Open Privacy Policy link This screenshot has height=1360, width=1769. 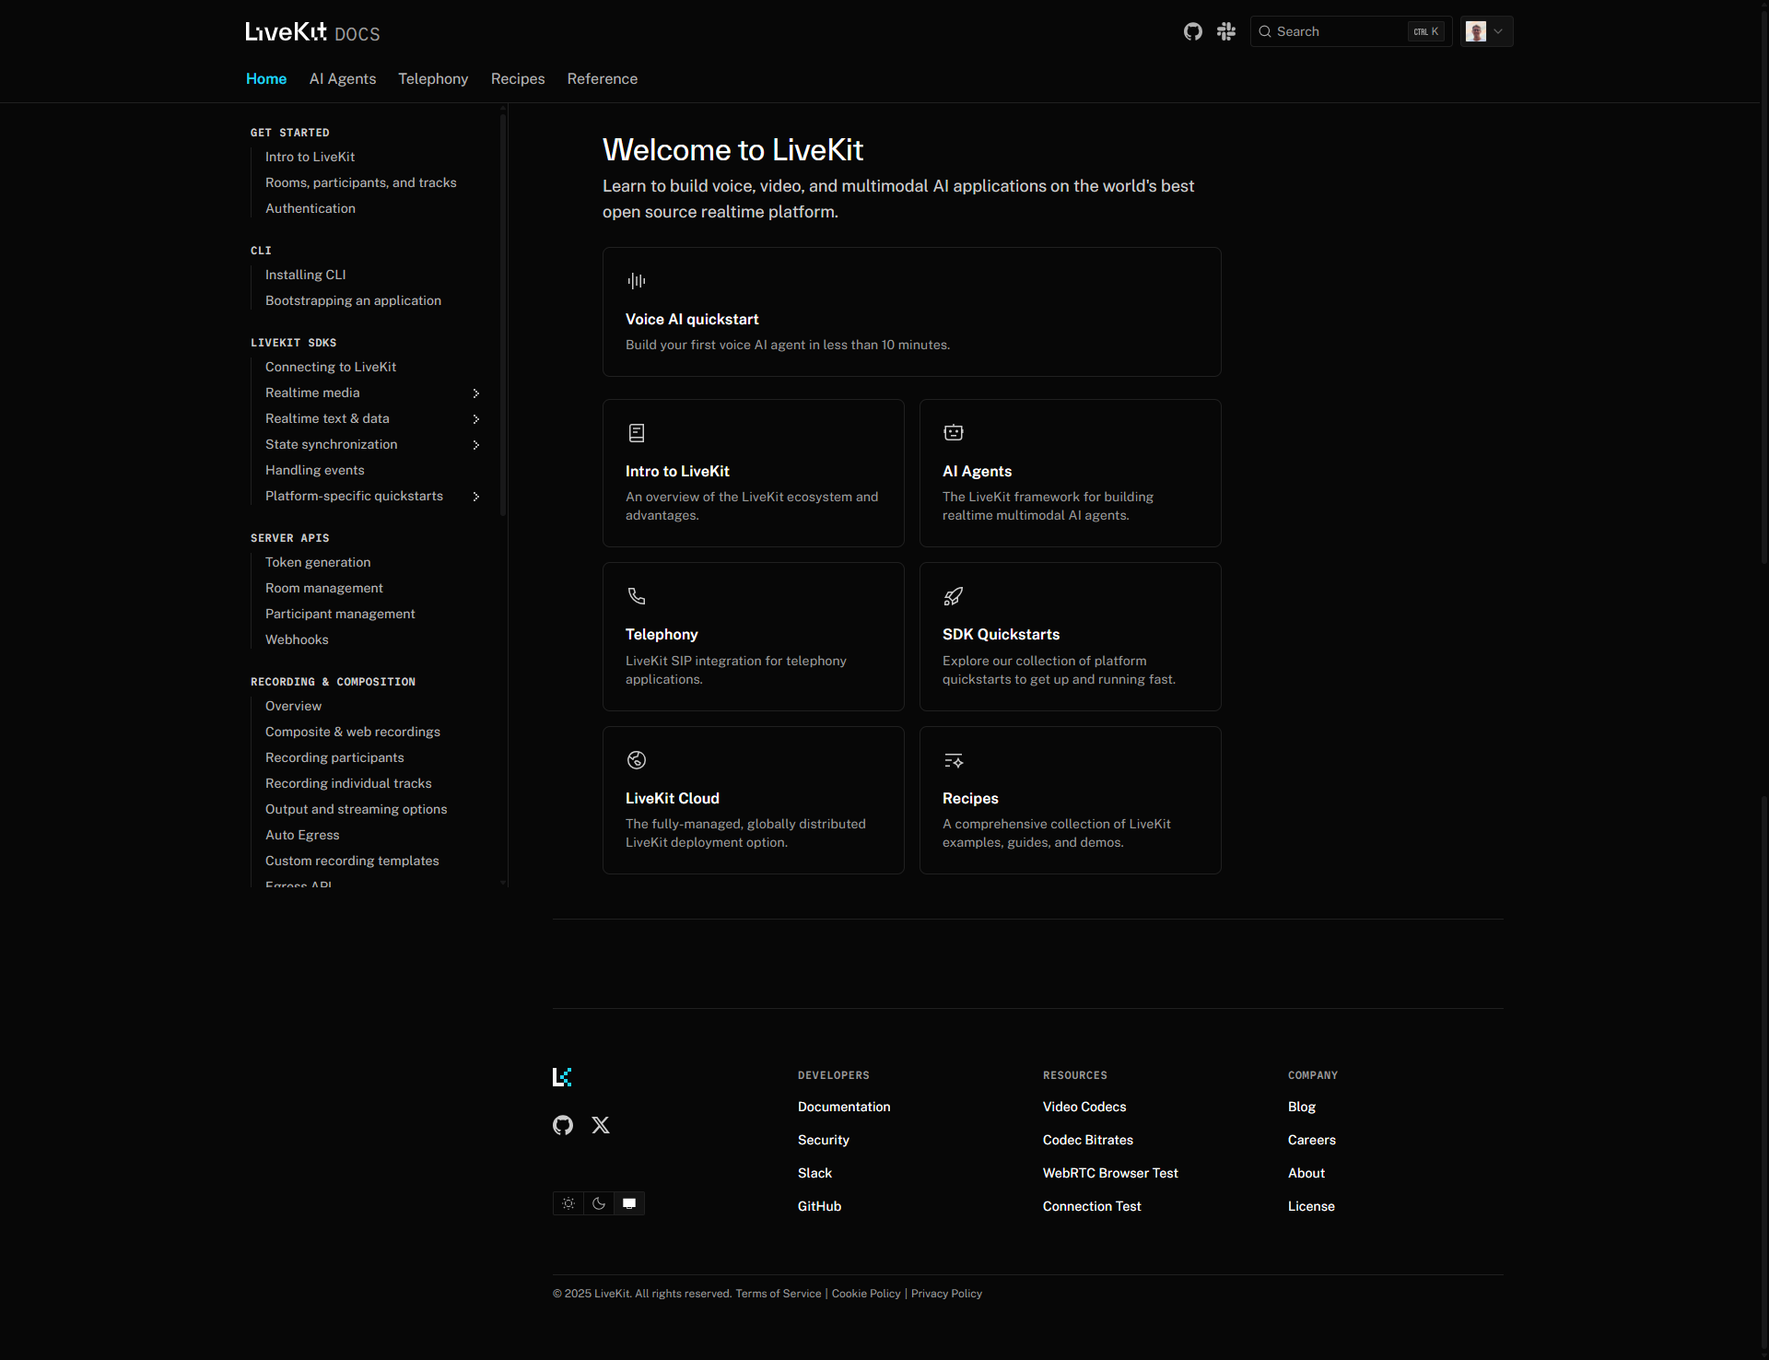946,1294
